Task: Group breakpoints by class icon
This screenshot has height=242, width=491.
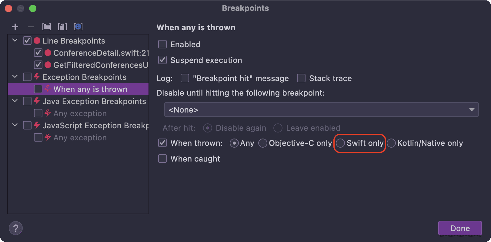Action: coord(78,27)
